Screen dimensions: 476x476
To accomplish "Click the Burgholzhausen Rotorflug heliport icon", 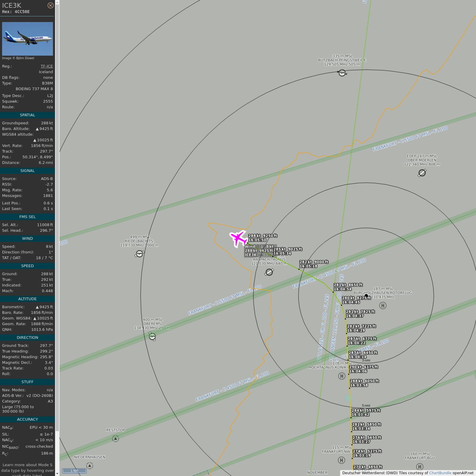I will pyautogui.click(x=383, y=305).
